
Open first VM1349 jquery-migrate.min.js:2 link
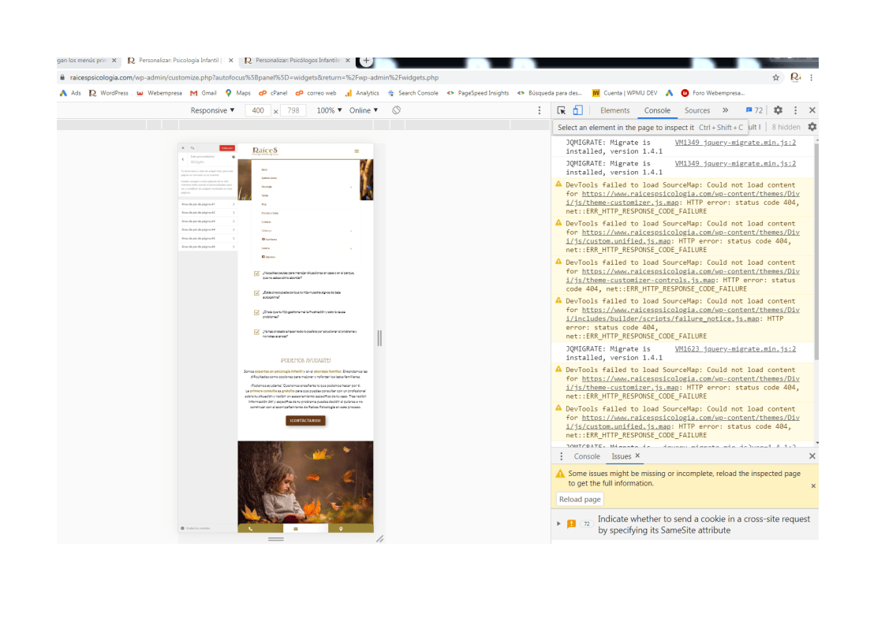(735, 143)
